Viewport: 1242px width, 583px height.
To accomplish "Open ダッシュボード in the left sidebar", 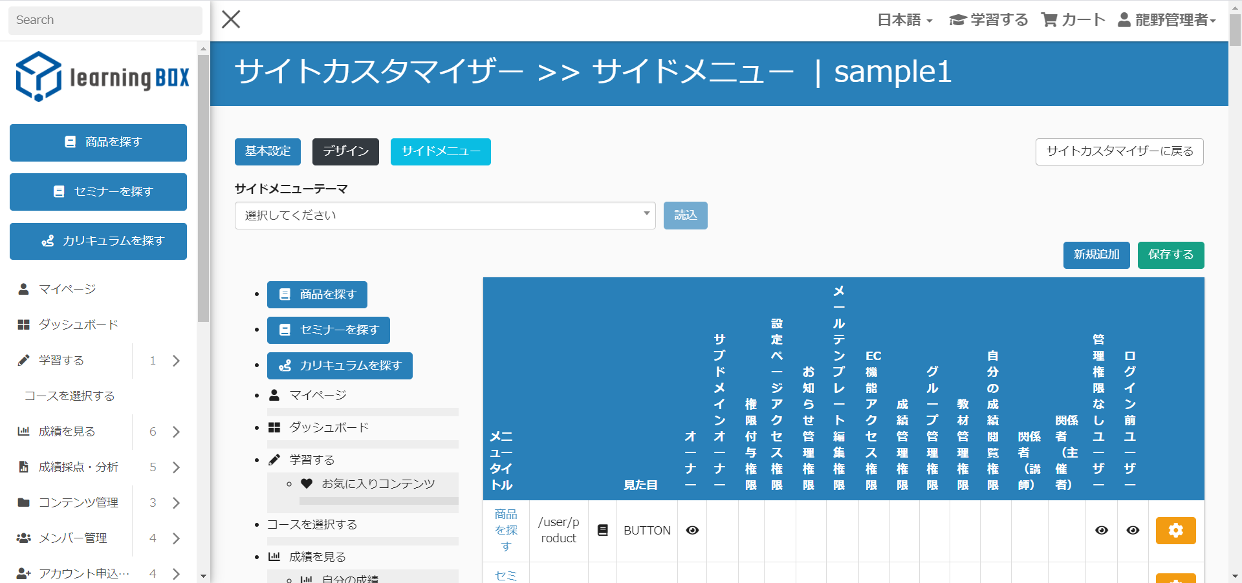I will [x=78, y=324].
